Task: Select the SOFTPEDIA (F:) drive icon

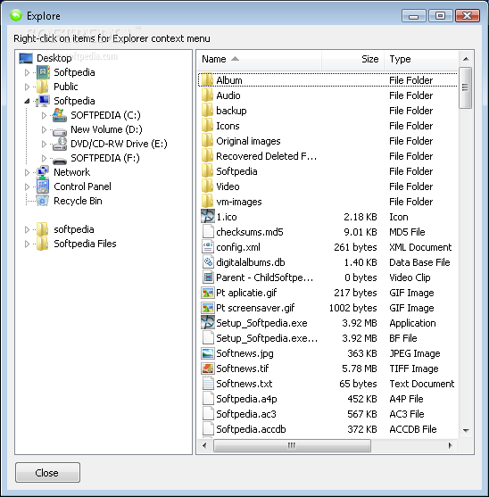Action: pyautogui.click(x=60, y=161)
